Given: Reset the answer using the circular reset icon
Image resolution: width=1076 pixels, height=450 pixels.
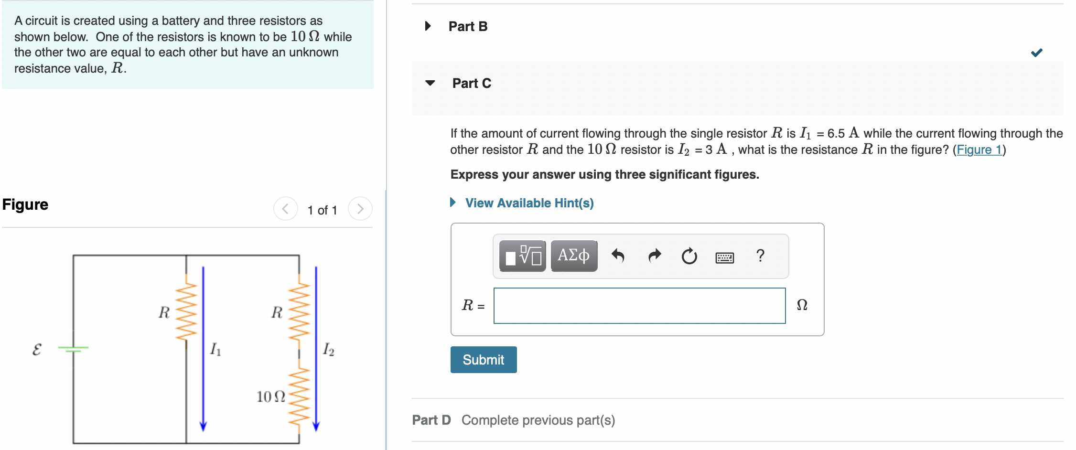Looking at the screenshot, I should coord(689,256).
